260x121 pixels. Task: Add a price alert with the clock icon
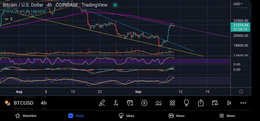pyautogui.click(x=130, y=103)
